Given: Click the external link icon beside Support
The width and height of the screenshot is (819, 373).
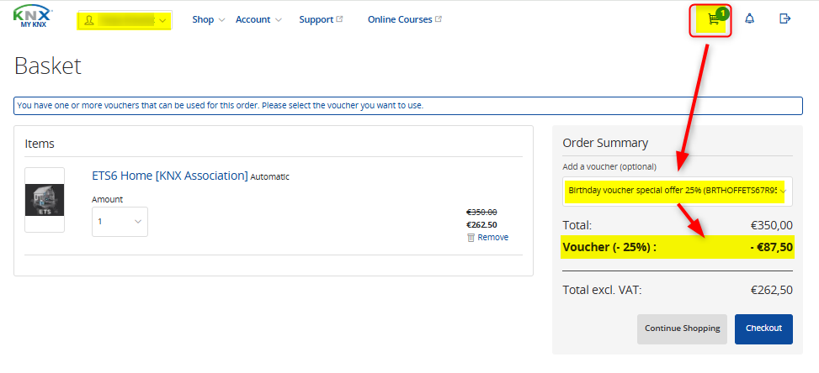Looking at the screenshot, I should coord(339,19).
